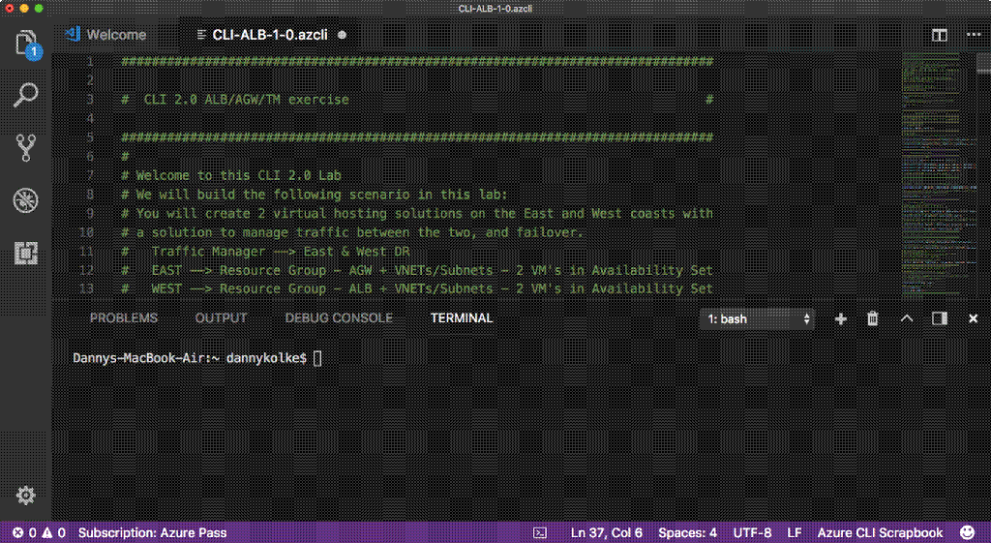The width and height of the screenshot is (991, 543).
Task: Move the panel using the side-panel icon
Action: click(x=939, y=318)
